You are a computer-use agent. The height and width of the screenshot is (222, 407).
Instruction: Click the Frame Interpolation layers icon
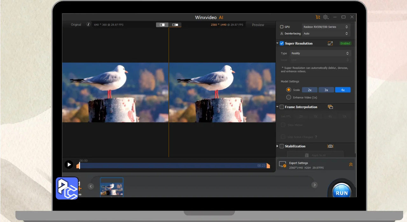(x=330, y=107)
